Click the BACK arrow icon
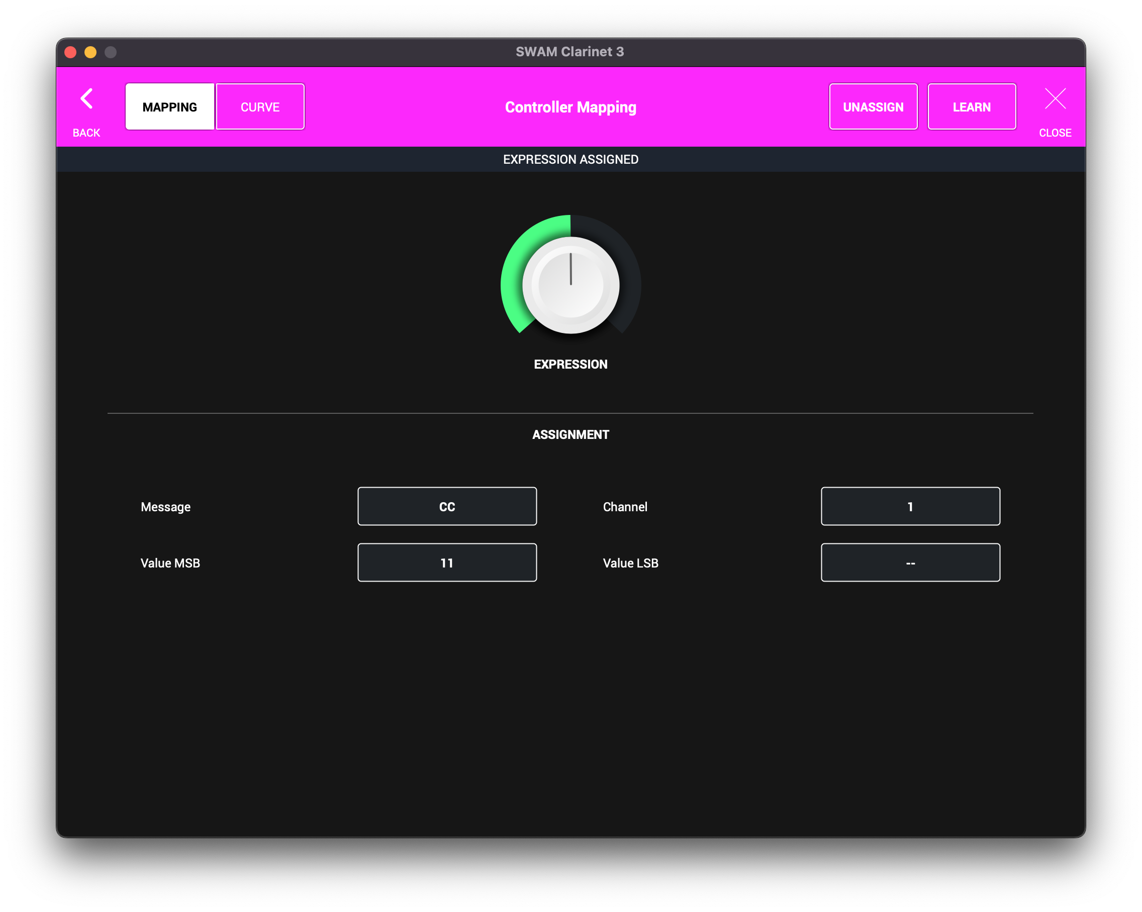The width and height of the screenshot is (1142, 912). [x=86, y=99]
